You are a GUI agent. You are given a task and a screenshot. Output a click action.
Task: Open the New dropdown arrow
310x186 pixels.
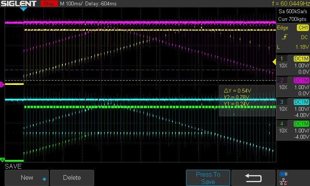click(44, 179)
